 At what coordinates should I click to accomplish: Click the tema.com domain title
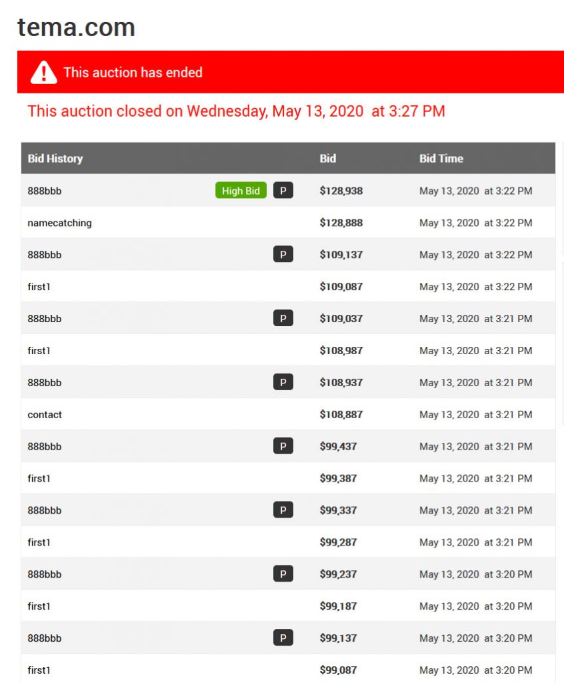point(76,27)
